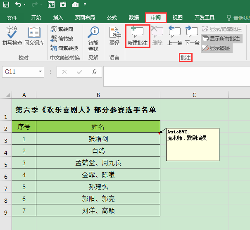
Task: Switch to the 插入 tab
Action: [58, 17]
